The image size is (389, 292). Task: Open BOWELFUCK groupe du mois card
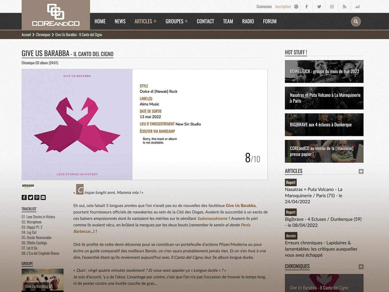[x=324, y=71]
